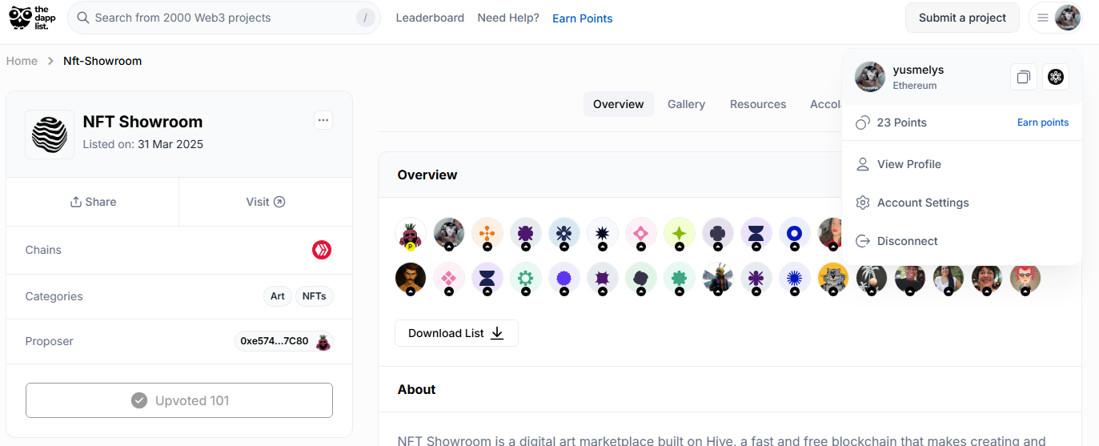Click the Art category tag
Image resolution: width=1099 pixels, height=446 pixels.
click(278, 296)
